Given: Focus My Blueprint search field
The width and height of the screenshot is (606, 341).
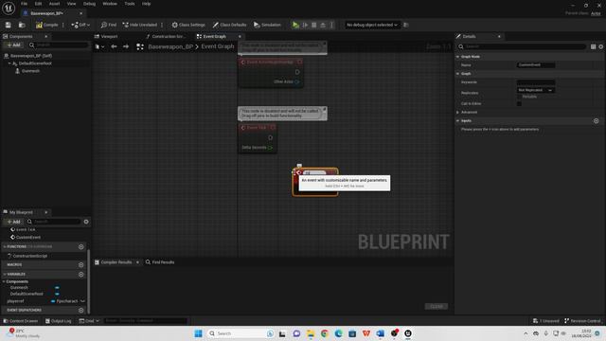Looking at the screenshot, I should click(54, 222).
